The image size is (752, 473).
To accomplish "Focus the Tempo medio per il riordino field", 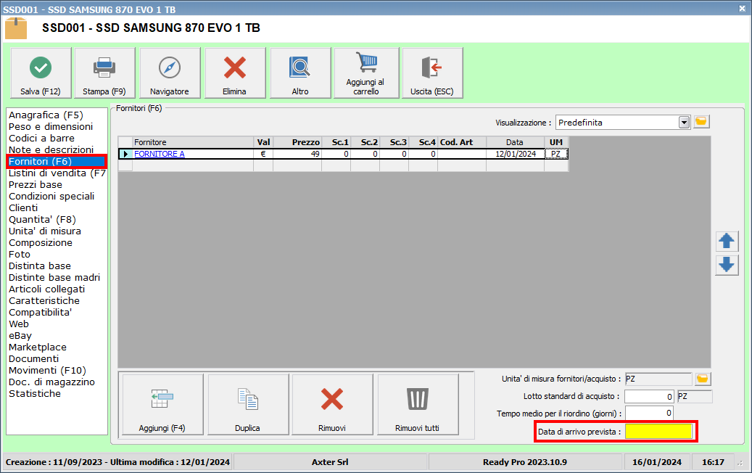I will (649, 413).
